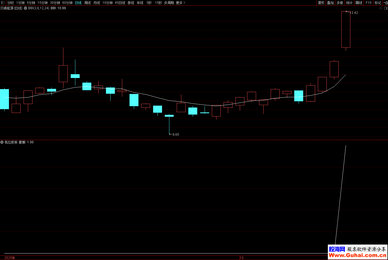Toggle 复权 price adjustment
This screenshot has height=260, width=388.
coord(321,3)
